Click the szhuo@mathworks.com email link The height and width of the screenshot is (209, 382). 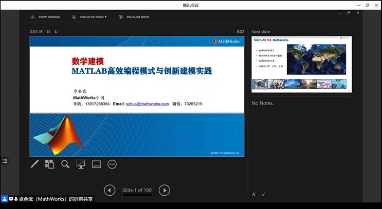pos(148,104)
